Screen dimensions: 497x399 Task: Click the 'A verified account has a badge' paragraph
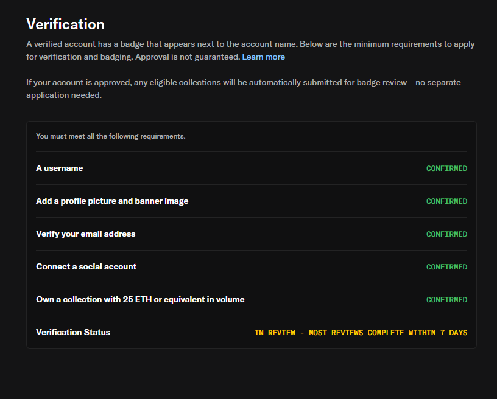[x=250, y=50]
